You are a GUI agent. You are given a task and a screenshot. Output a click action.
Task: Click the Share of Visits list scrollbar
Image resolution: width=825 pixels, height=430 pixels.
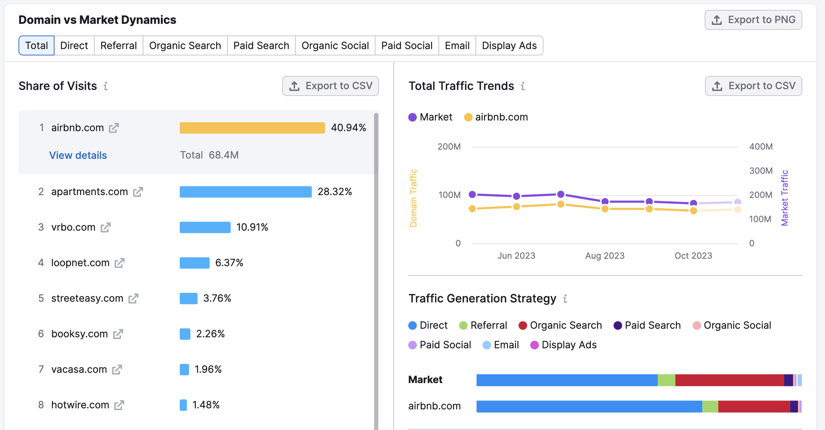(376, 271)
